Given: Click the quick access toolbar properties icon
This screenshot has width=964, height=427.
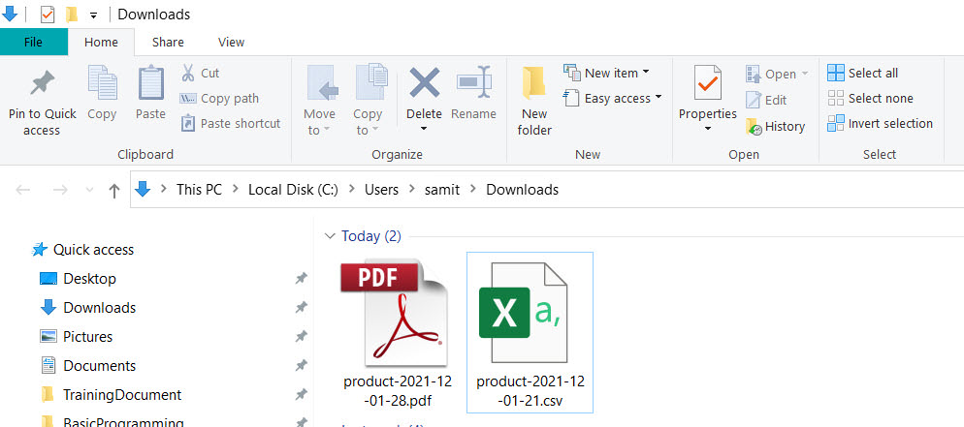Looking at the screenshot, I should click(48, 15).
